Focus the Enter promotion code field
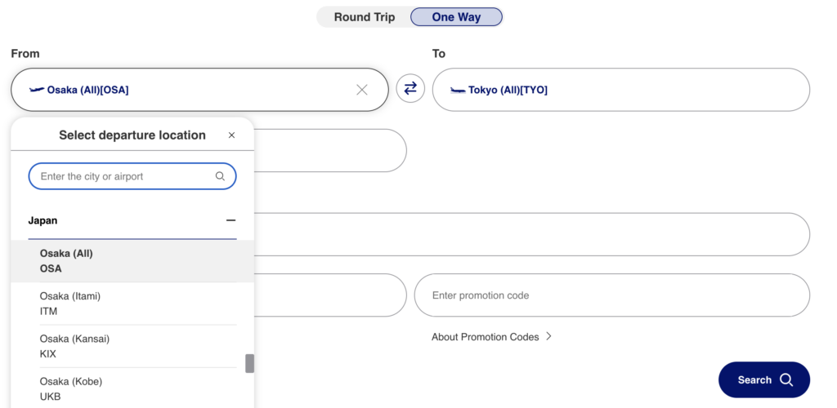 point(611,295)
